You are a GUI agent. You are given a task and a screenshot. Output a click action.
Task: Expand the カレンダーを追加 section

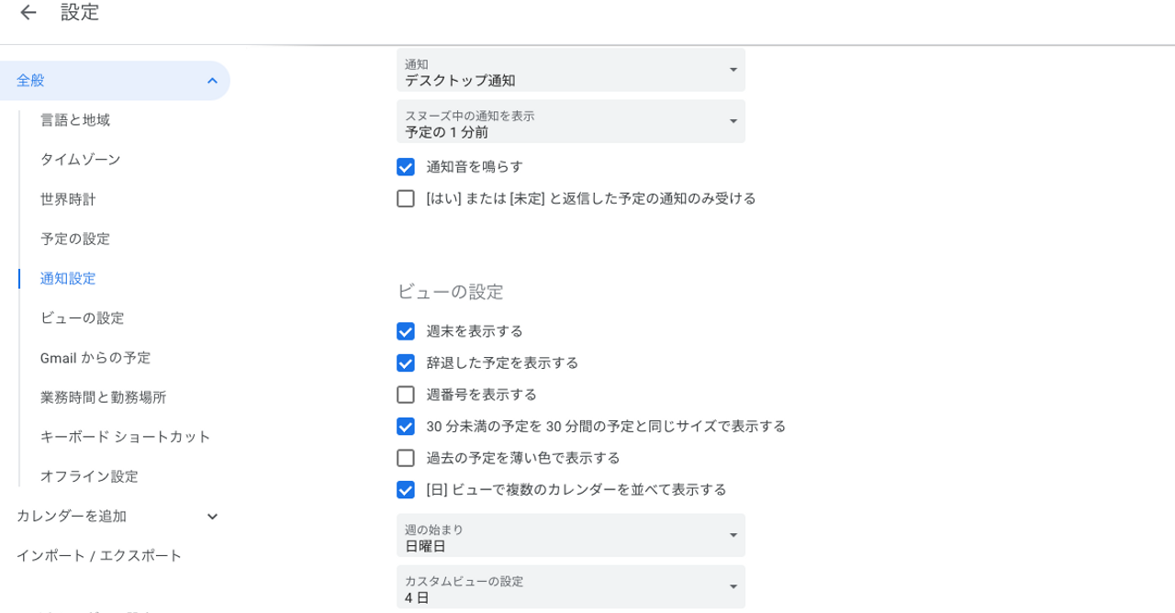pos(212,517)
